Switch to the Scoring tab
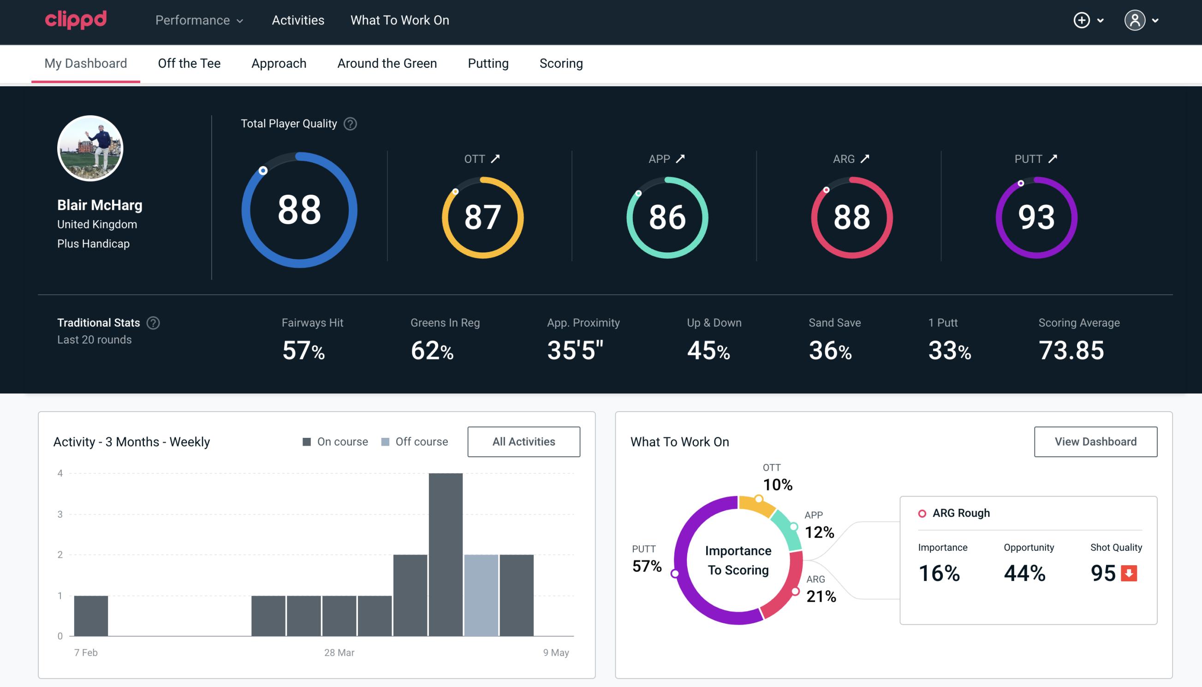 pyautogui.click(x=560, y=63)
